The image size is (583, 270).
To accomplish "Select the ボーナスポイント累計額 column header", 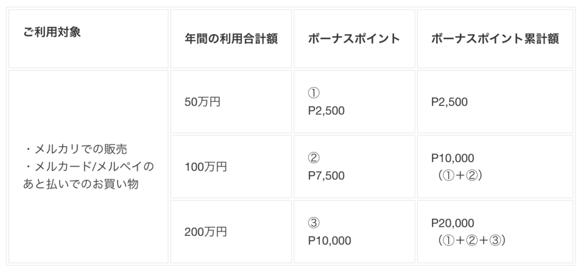I will (494, 39).
